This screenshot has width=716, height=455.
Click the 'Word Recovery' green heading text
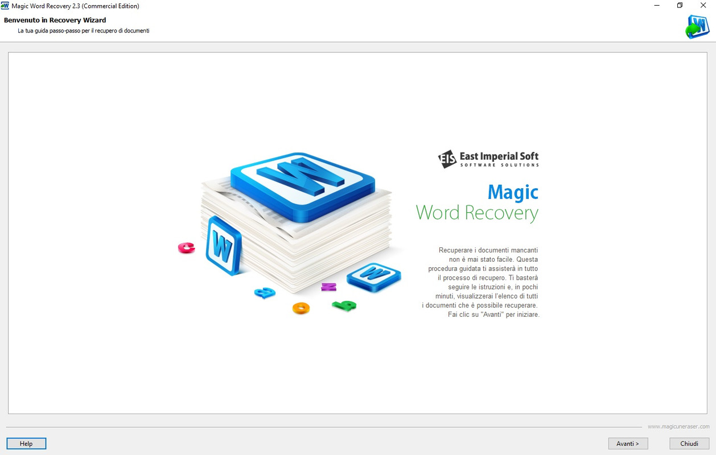tap(477, 213)
